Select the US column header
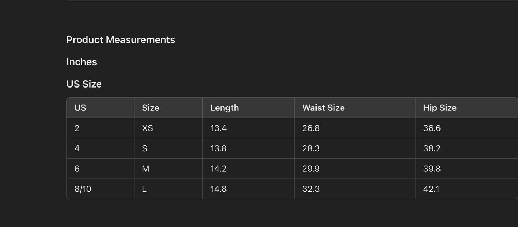The height and width of the screenshot is (227, 518). pos(80,108)
